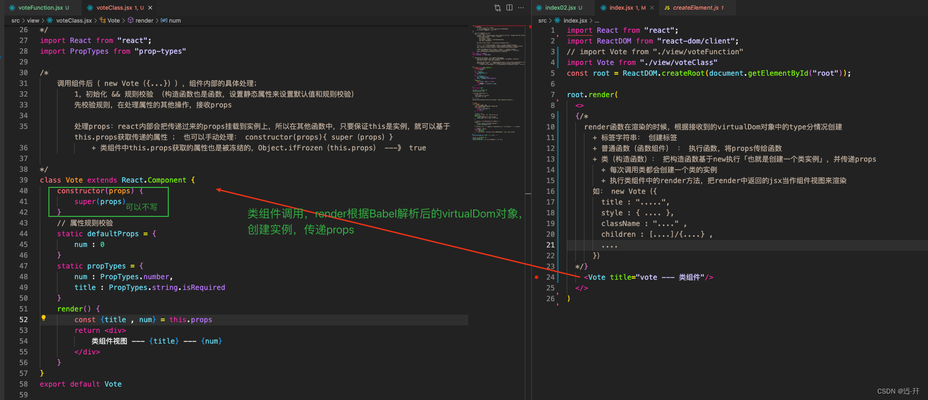Open the render breadcrumb dropdown

click(144, 20)
